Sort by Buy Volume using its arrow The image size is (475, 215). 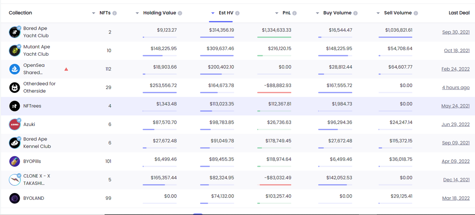pos(317,13)
